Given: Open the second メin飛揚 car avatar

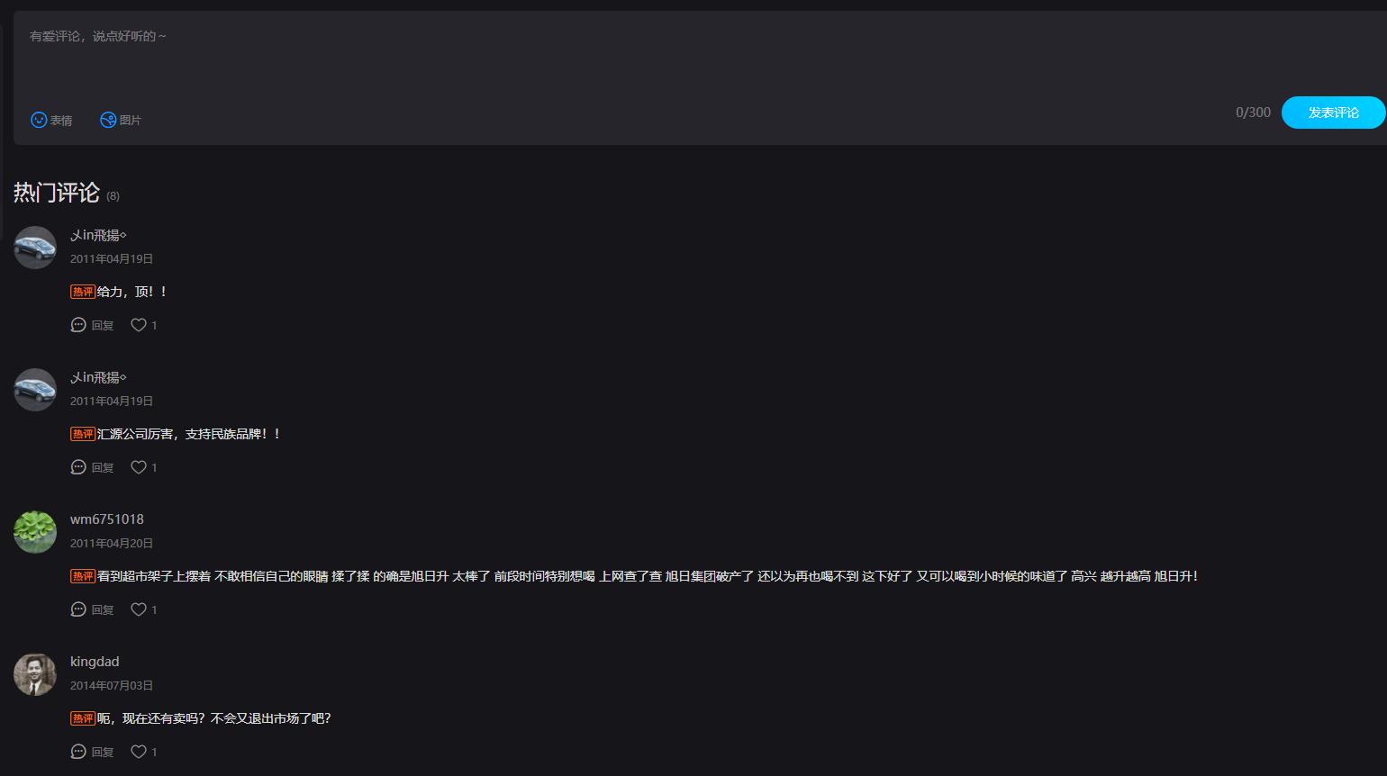Looking at the screenshot, I should click(35, 390).
